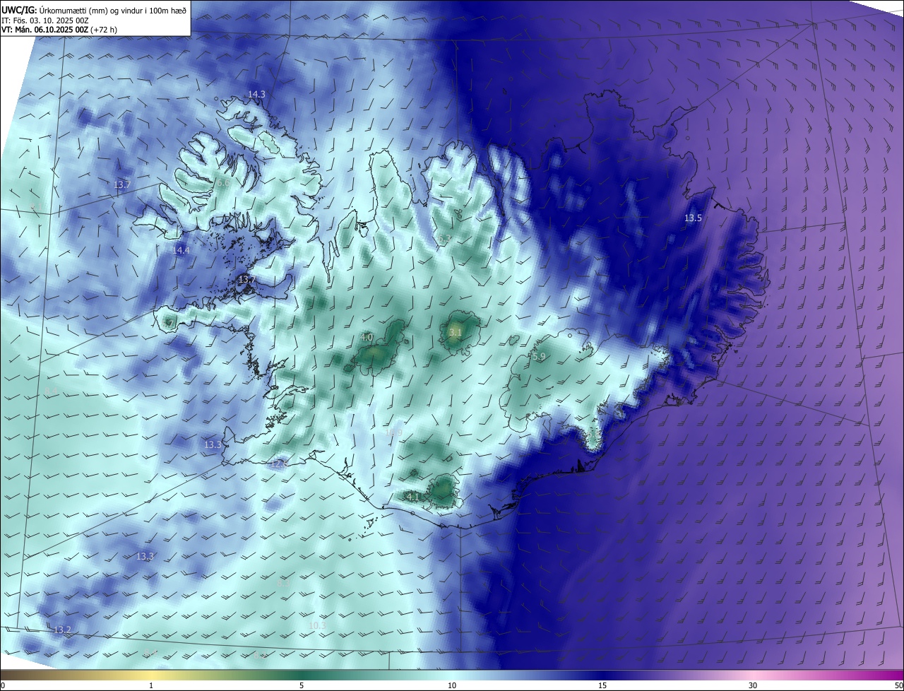Click the 3.1 value on the map
Viewport: 904px width, 691px height.
(x=456, y=332)
